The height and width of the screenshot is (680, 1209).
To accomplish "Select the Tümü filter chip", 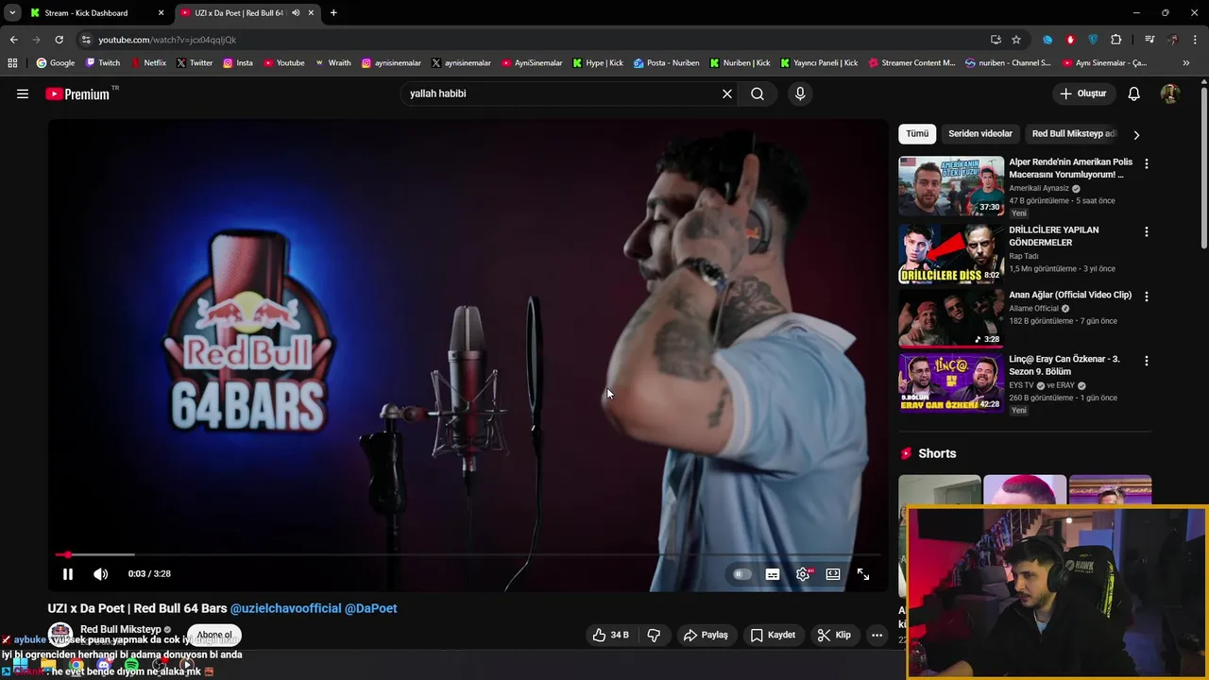I will point(917,134).
